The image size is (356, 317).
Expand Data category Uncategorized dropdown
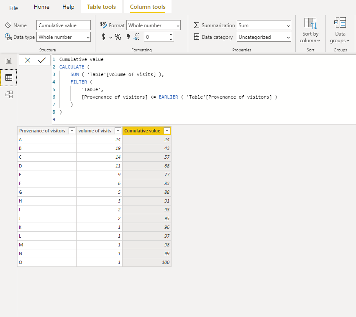tap(264, 37)
